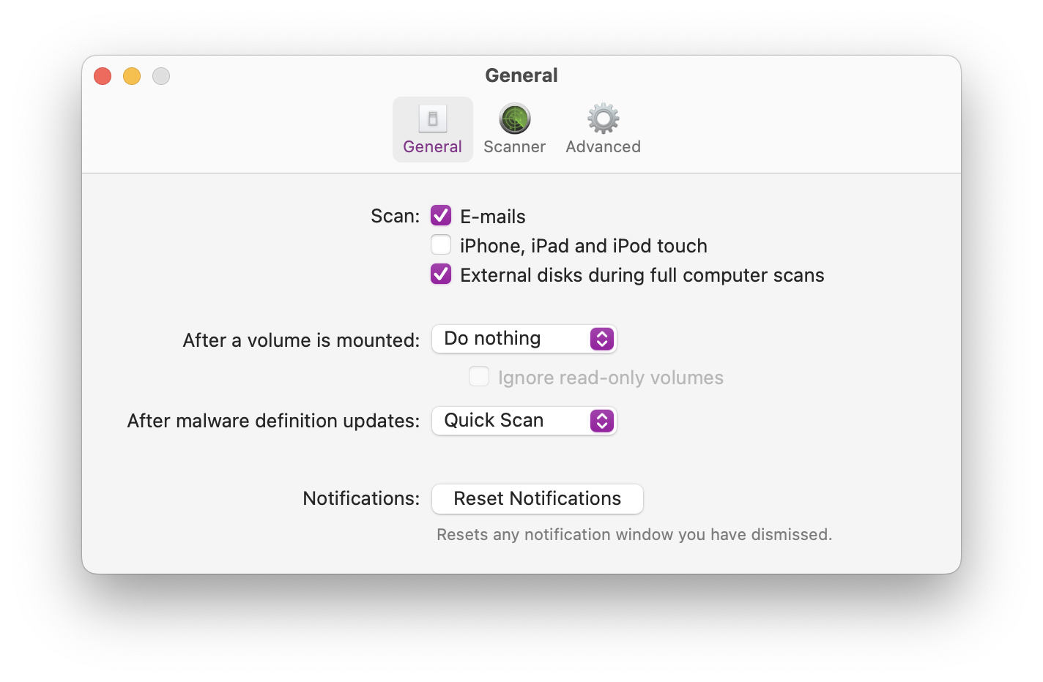The width and height of the screenshot is (1043, 682).
Task: Click the General tab label text
Action: 433,147
